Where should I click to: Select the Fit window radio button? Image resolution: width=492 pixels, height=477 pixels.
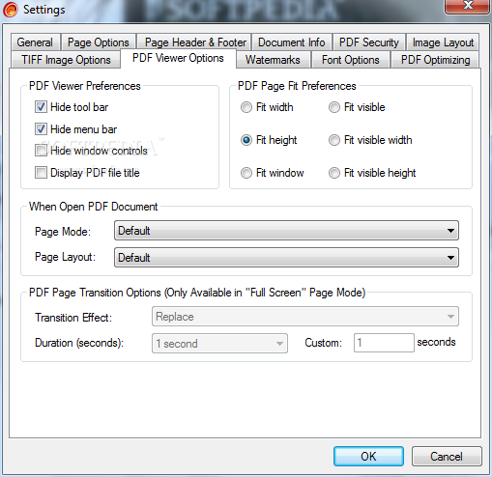pyautogui.click(x=246, y=173)
